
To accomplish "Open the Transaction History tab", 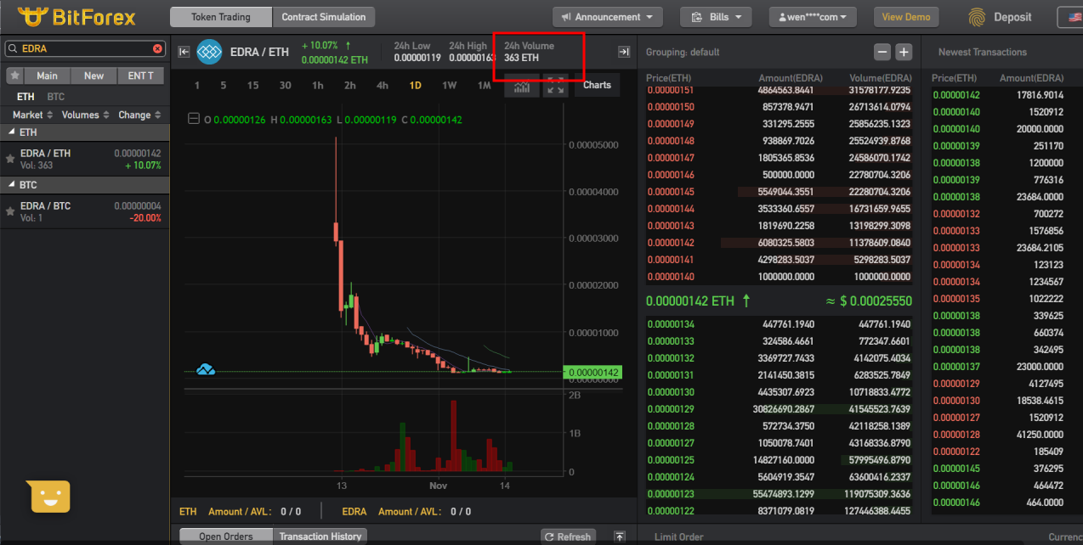I will (x=320, y=537).
